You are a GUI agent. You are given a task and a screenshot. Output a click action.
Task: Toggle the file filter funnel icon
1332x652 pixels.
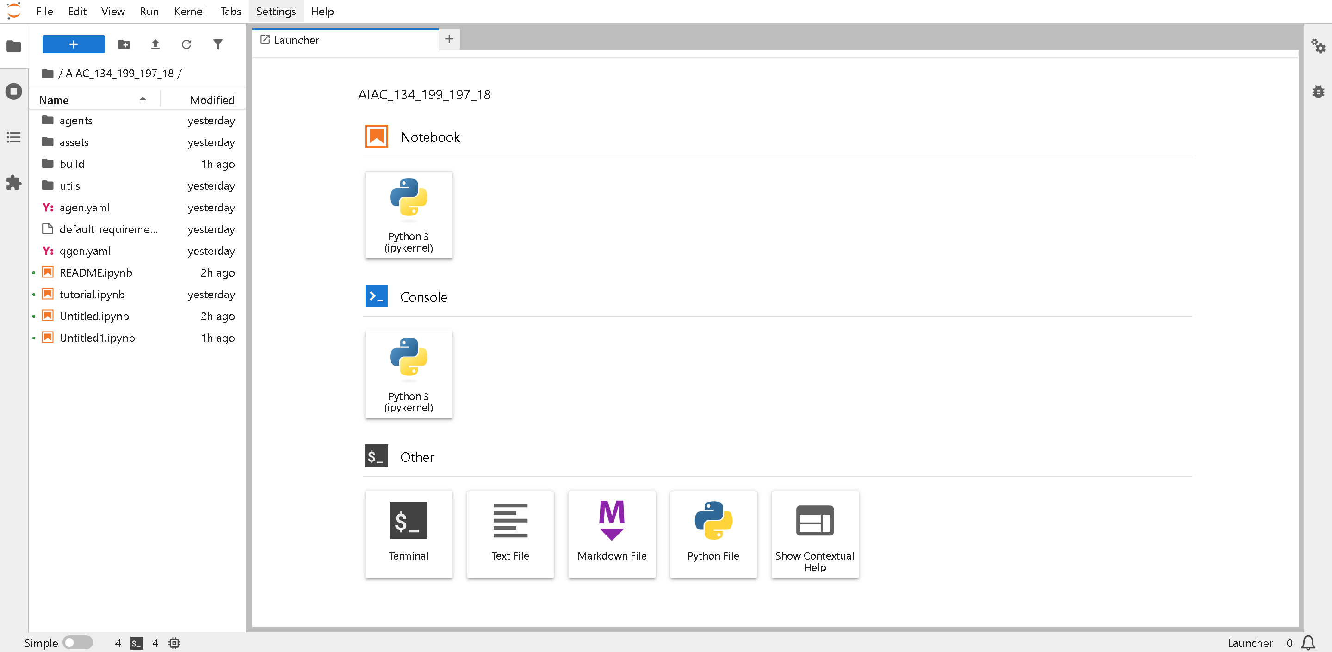[218, 44]
